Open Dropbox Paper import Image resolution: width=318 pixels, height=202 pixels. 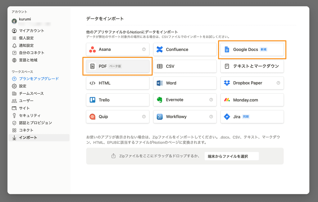pos(252,83)
